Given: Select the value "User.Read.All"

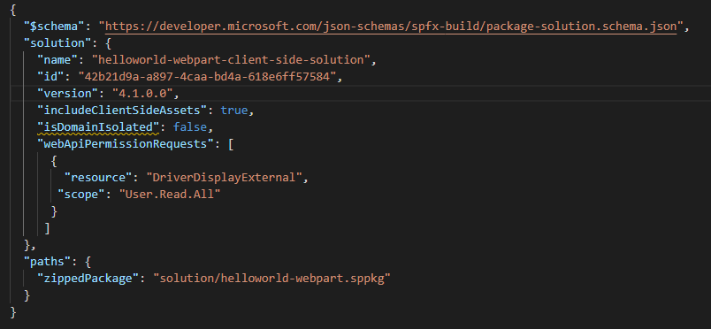Looking at the screenshot, I should point(170,195).
